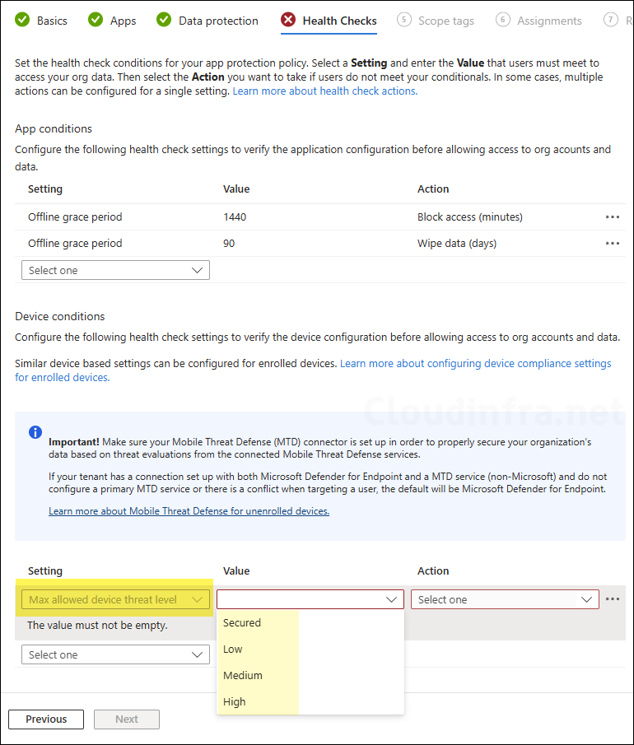Click the Device conditions heading
This screenshot has width=634, height=745.
click(x=60, y=316)
